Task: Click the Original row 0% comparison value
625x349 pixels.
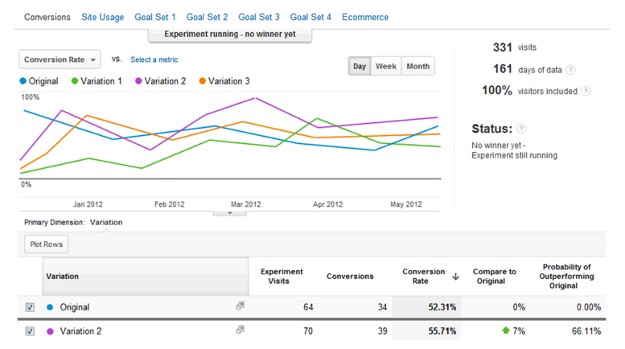Action: click(x=519, y=307)
